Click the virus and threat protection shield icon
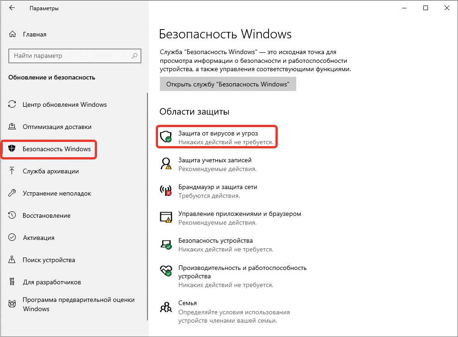 tap(165, 137)
